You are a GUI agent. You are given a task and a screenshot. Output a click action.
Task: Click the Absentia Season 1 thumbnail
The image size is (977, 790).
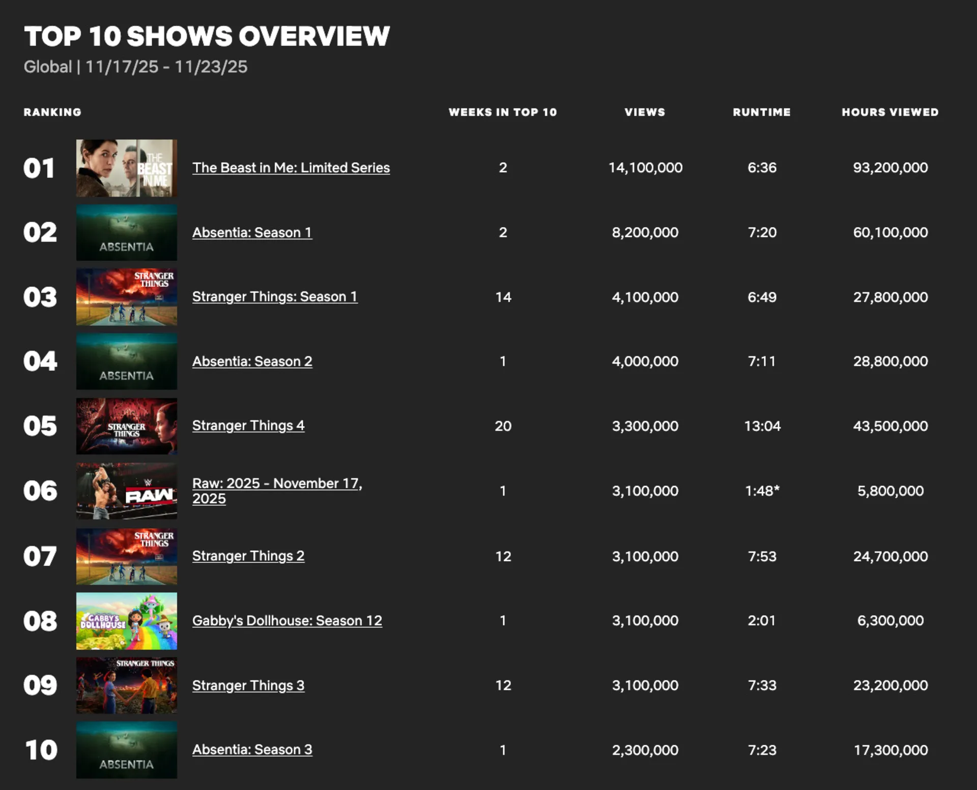coord(126,232)
